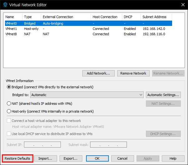
Task: Click the DHCP Settings button
Action: tap(163, 134)
